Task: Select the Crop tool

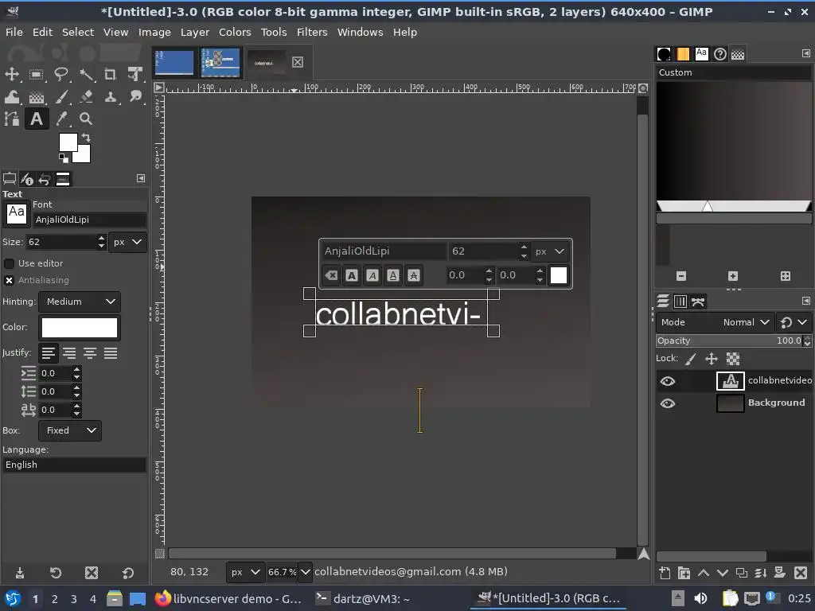Action: click(110, 74)
